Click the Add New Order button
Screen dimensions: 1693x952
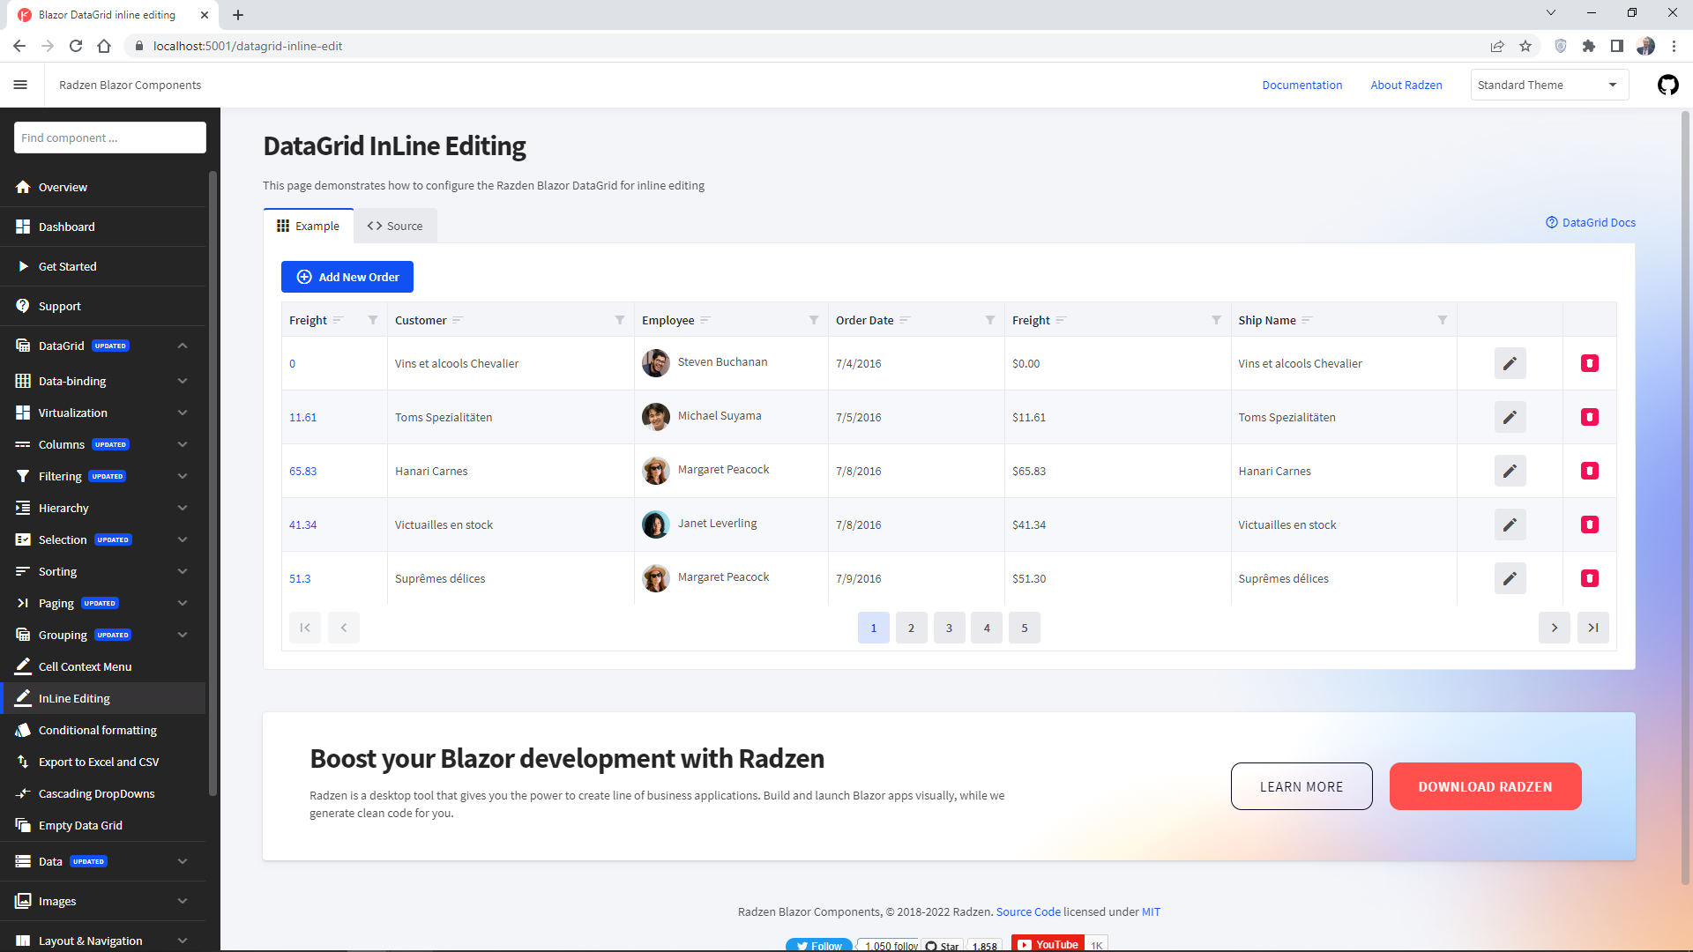(x=347, y=277)
